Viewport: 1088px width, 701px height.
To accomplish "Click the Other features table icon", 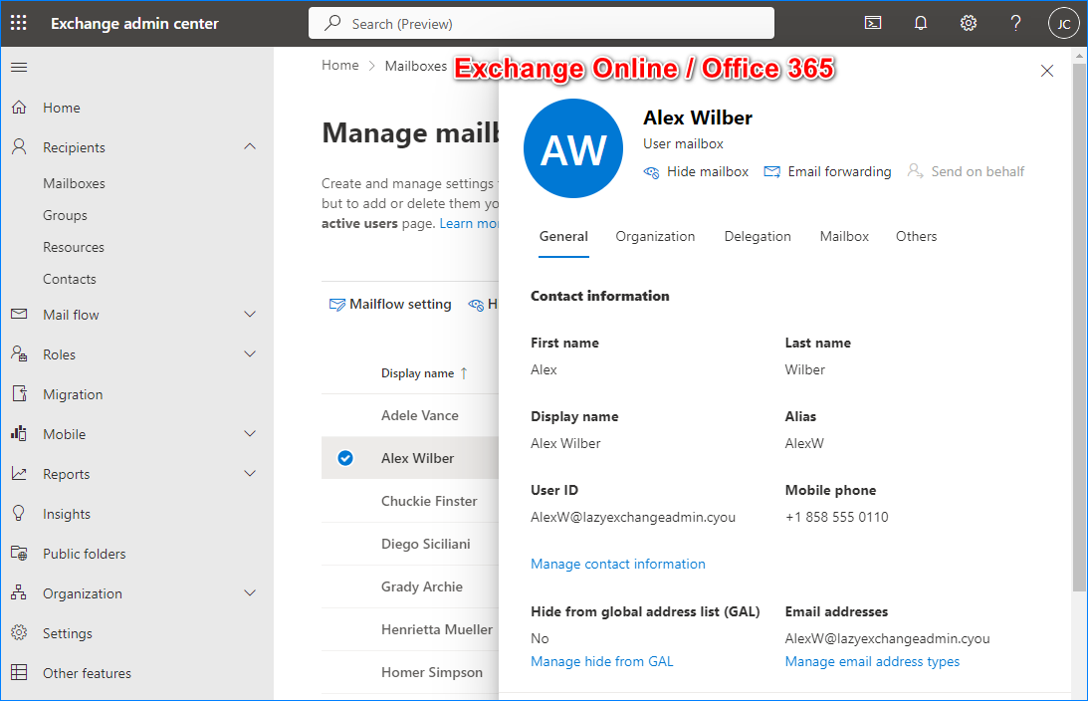I will tap(19, 673).
